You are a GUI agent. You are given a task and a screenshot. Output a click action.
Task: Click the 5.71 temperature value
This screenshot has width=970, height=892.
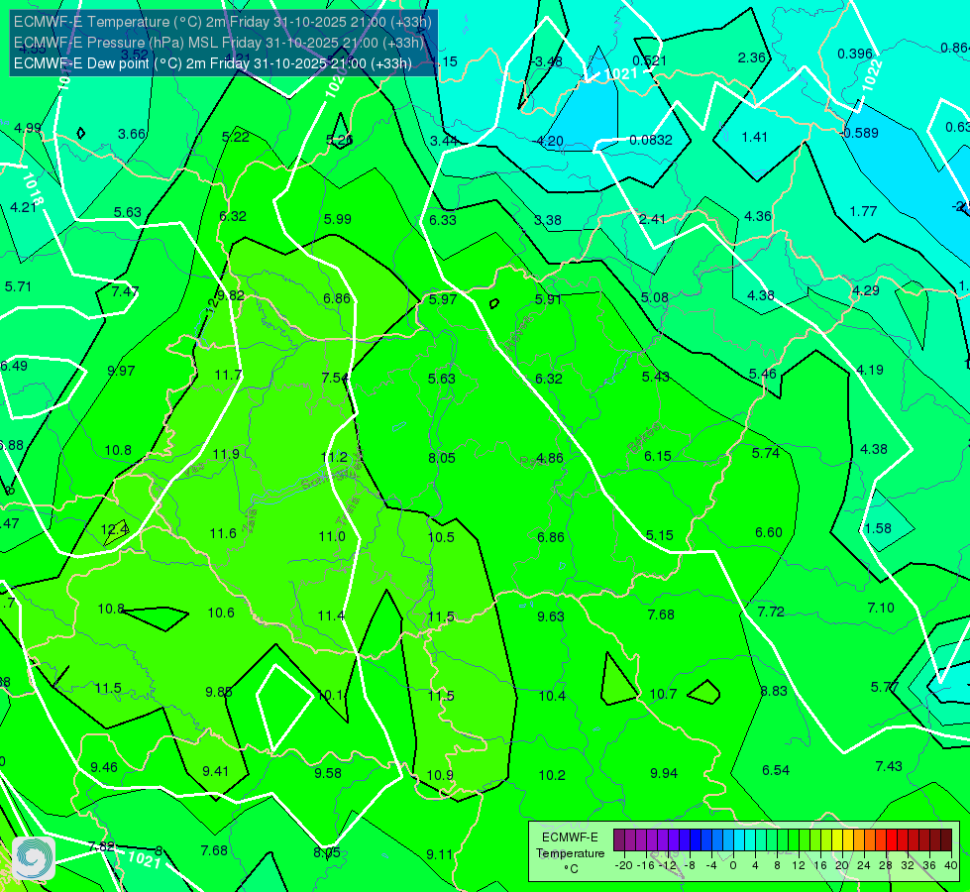point(18,287)
